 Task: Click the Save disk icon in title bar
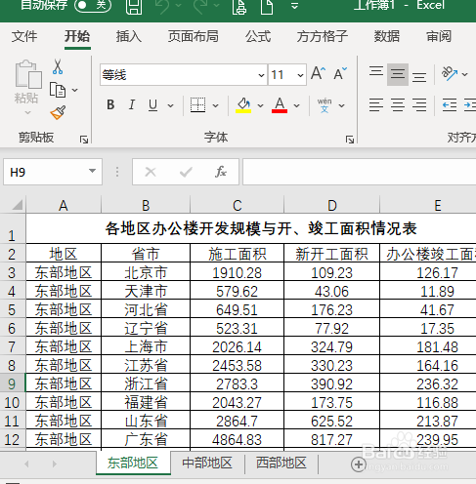[x=134, y=7]
